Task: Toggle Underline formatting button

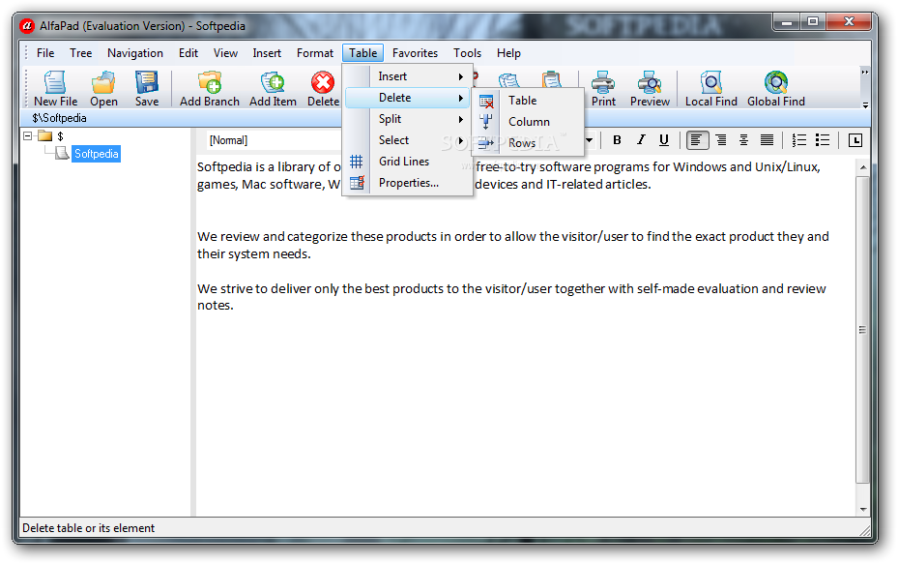Action: (664, 140)
